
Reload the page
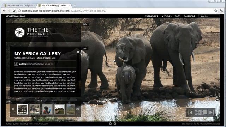pos(14,11)
